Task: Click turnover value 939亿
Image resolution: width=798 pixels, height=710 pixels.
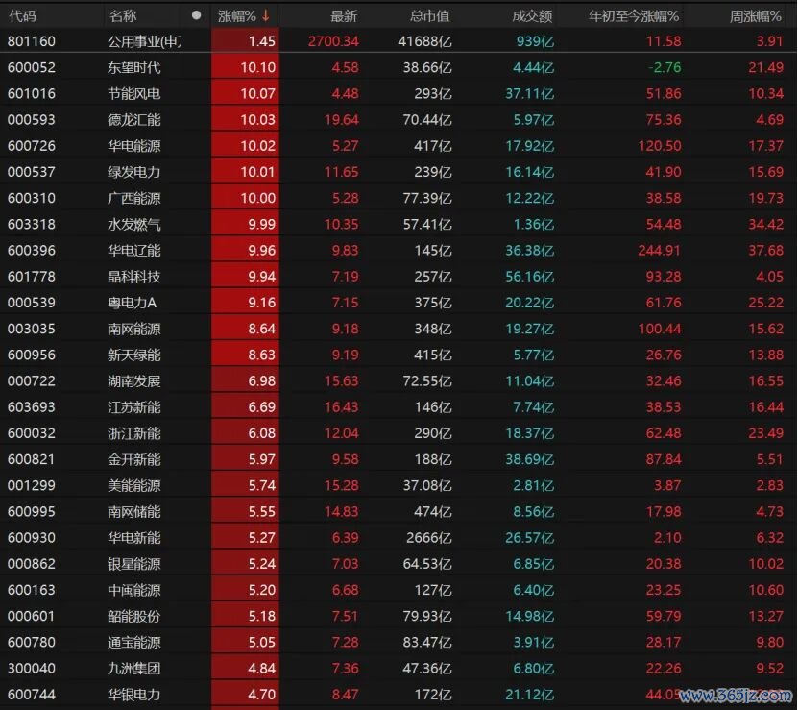Action: (x=535, y=41)
